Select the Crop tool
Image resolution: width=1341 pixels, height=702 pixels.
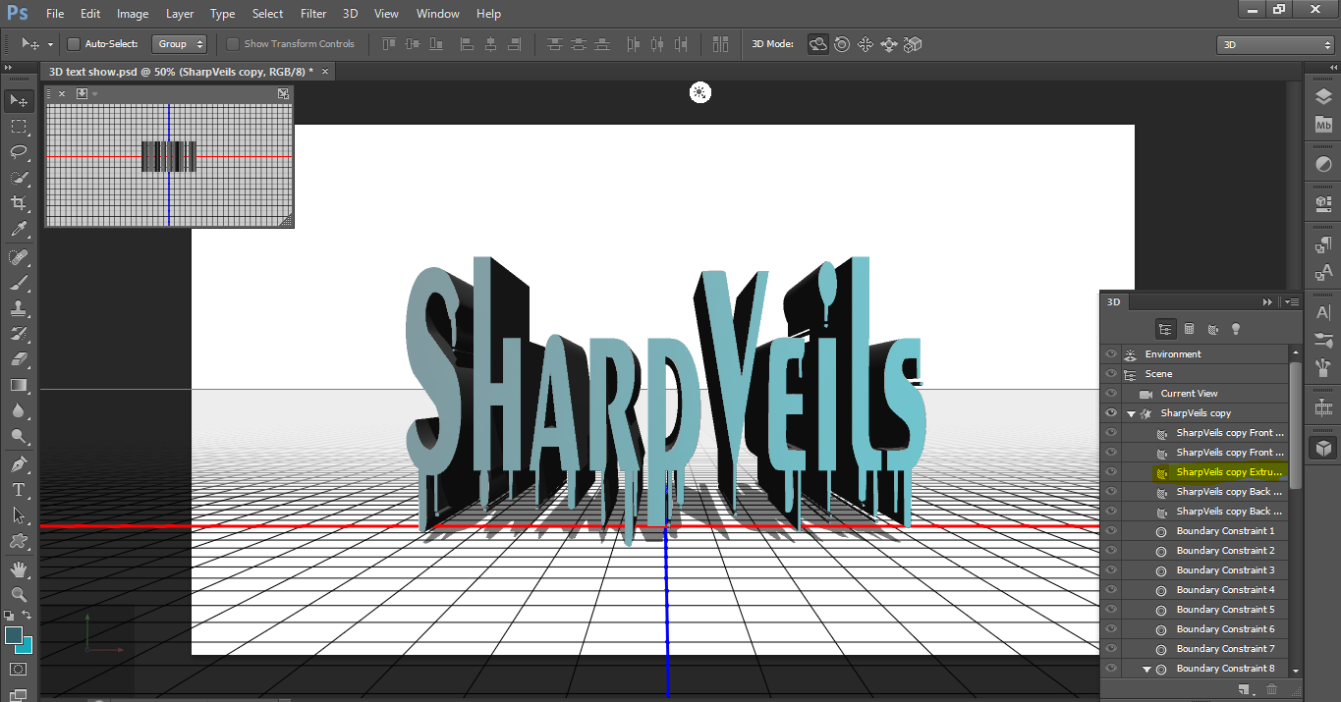pyautogui.click(x=19, y=203)
